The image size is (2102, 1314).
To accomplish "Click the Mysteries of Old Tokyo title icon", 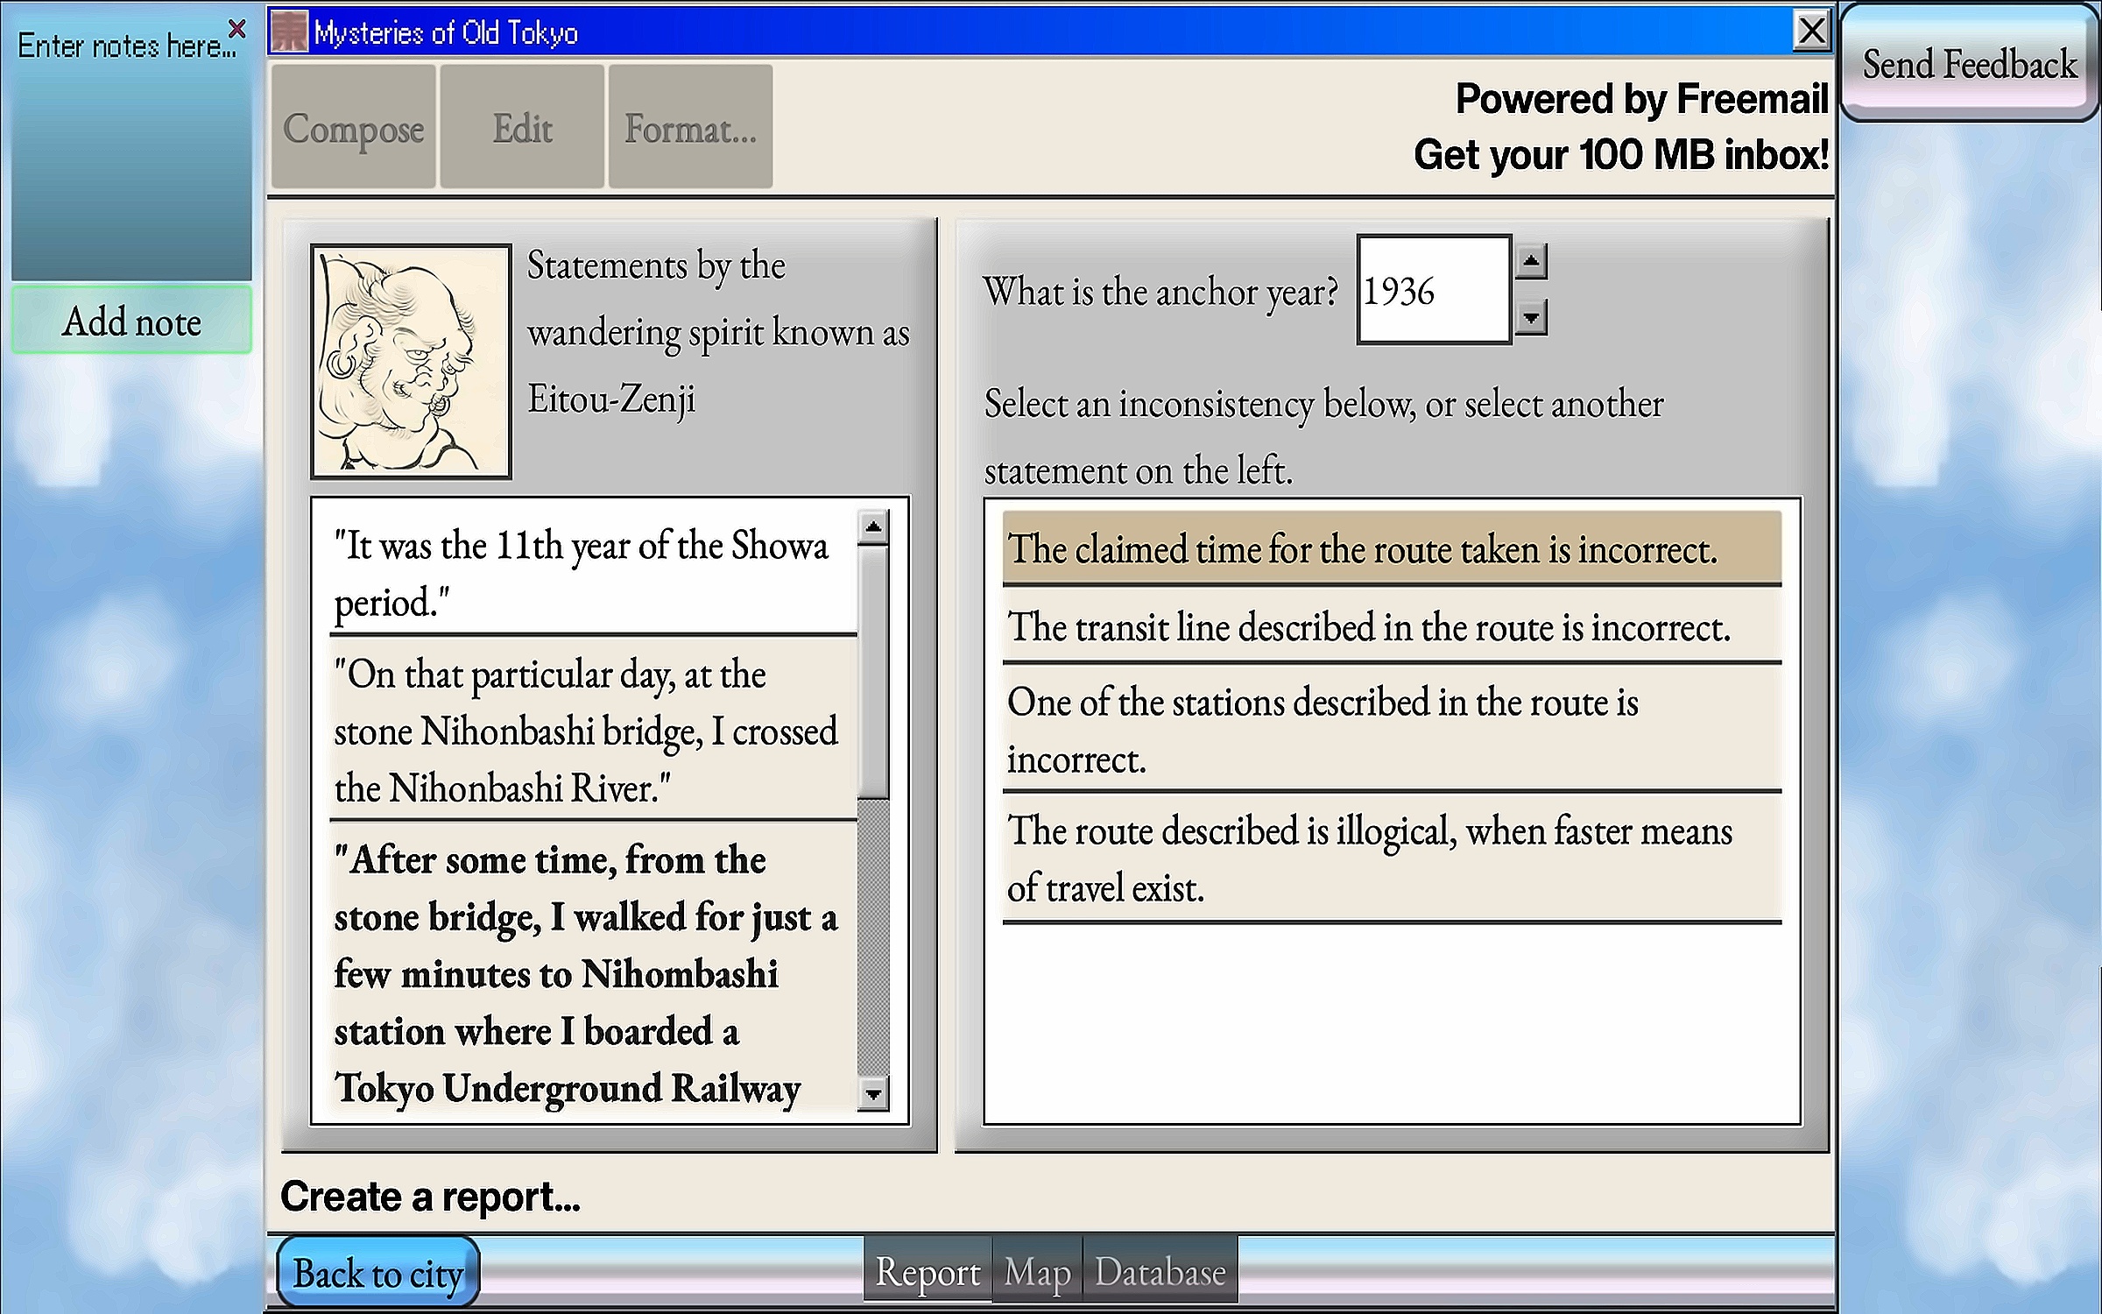I will [x=289, y=32].
